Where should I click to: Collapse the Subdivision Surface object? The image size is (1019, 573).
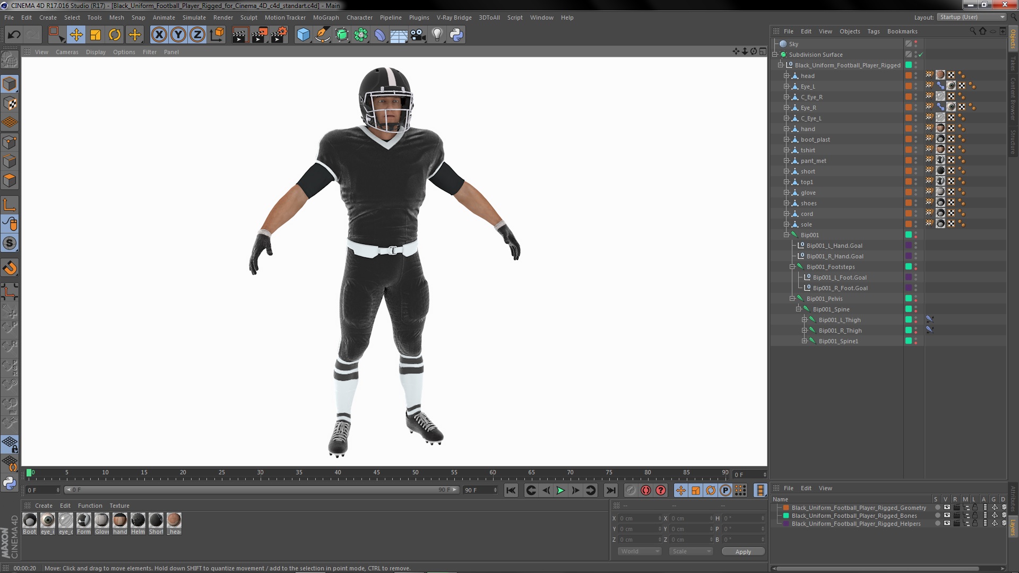coord(775,55)
